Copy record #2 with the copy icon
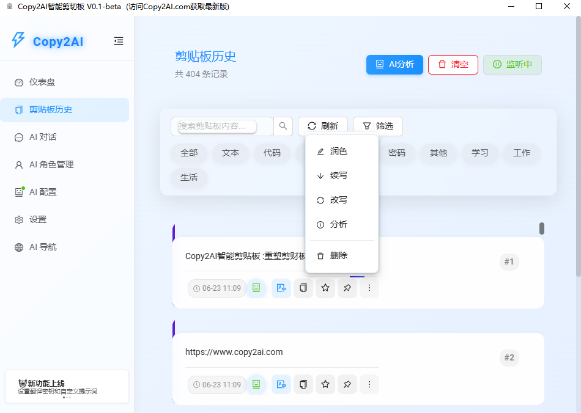The image size is (581, 413). tap(303, 384)
